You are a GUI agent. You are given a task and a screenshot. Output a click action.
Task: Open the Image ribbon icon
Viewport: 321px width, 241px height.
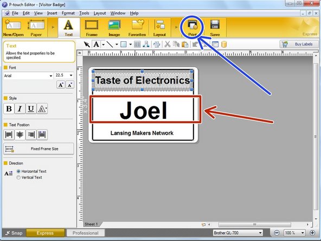114,28
